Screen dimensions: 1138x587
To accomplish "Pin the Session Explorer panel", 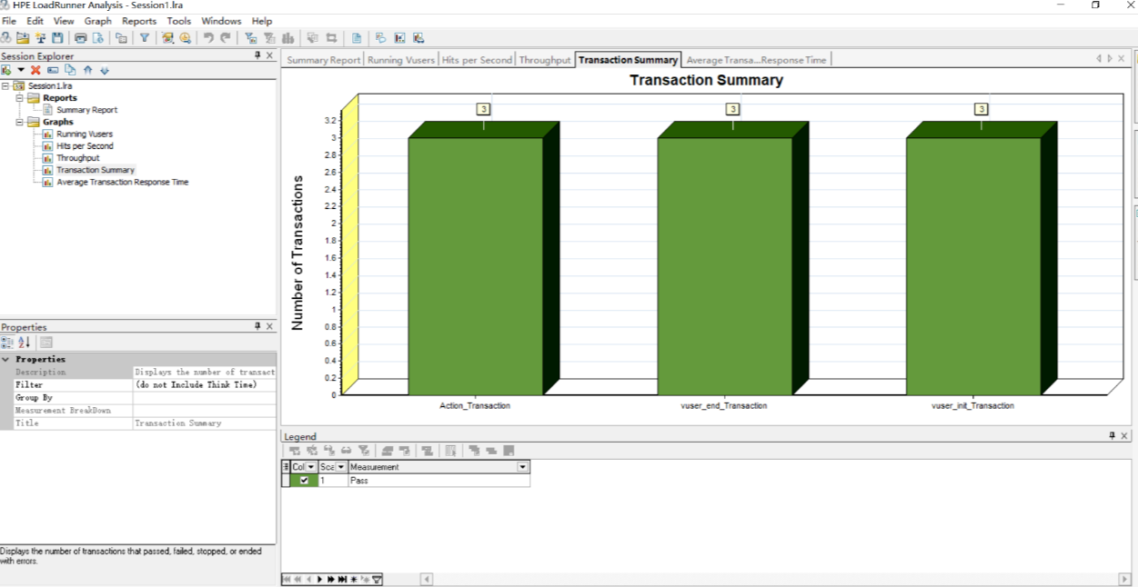I will coord(257,55).
